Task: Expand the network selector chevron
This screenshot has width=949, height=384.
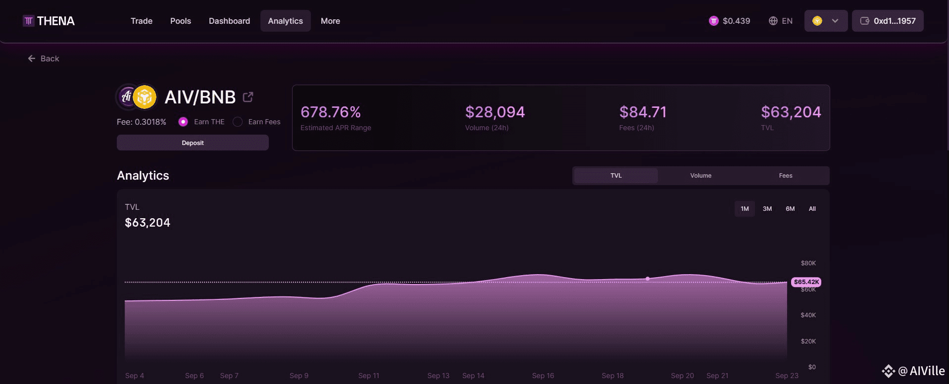Action: pyautogui.click(x=835, y=21)
